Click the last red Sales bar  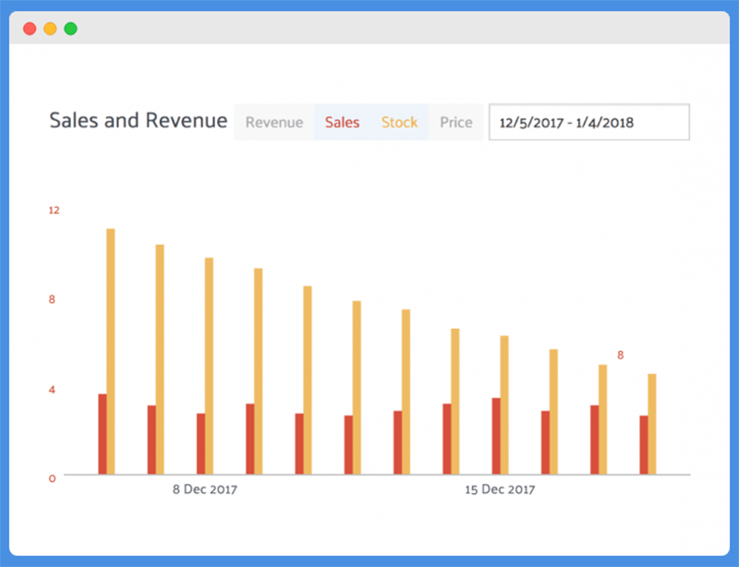[643, 445]
